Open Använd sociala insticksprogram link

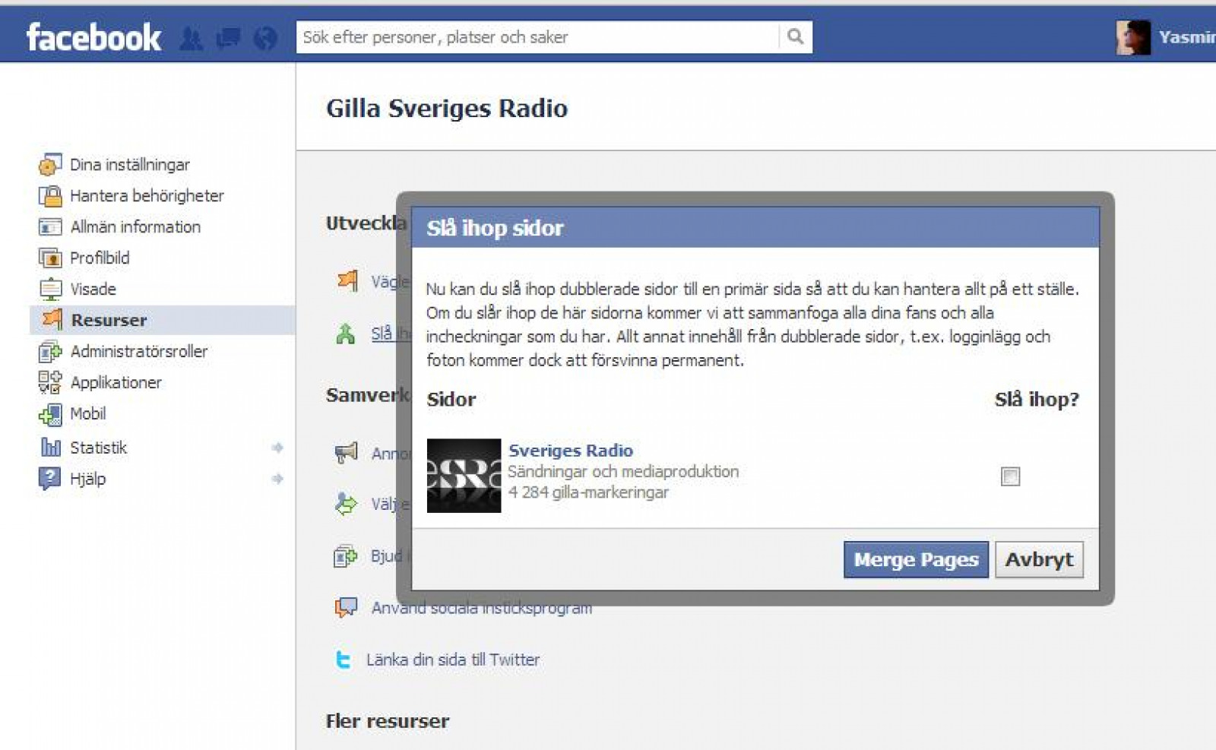[482, 608]
